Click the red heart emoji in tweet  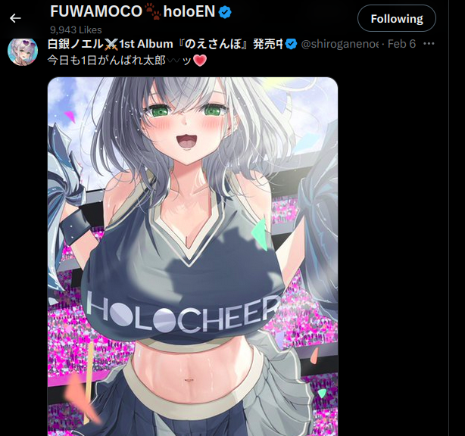[200, 61]
